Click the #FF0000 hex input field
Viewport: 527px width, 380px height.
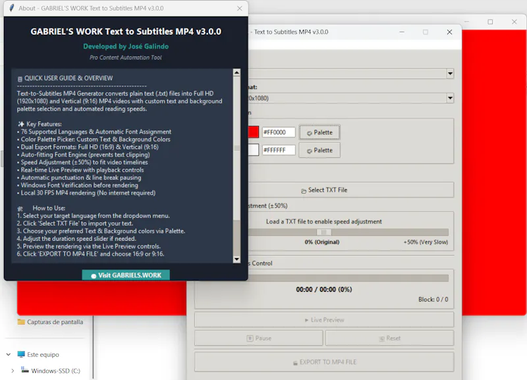tap(279, 132)
